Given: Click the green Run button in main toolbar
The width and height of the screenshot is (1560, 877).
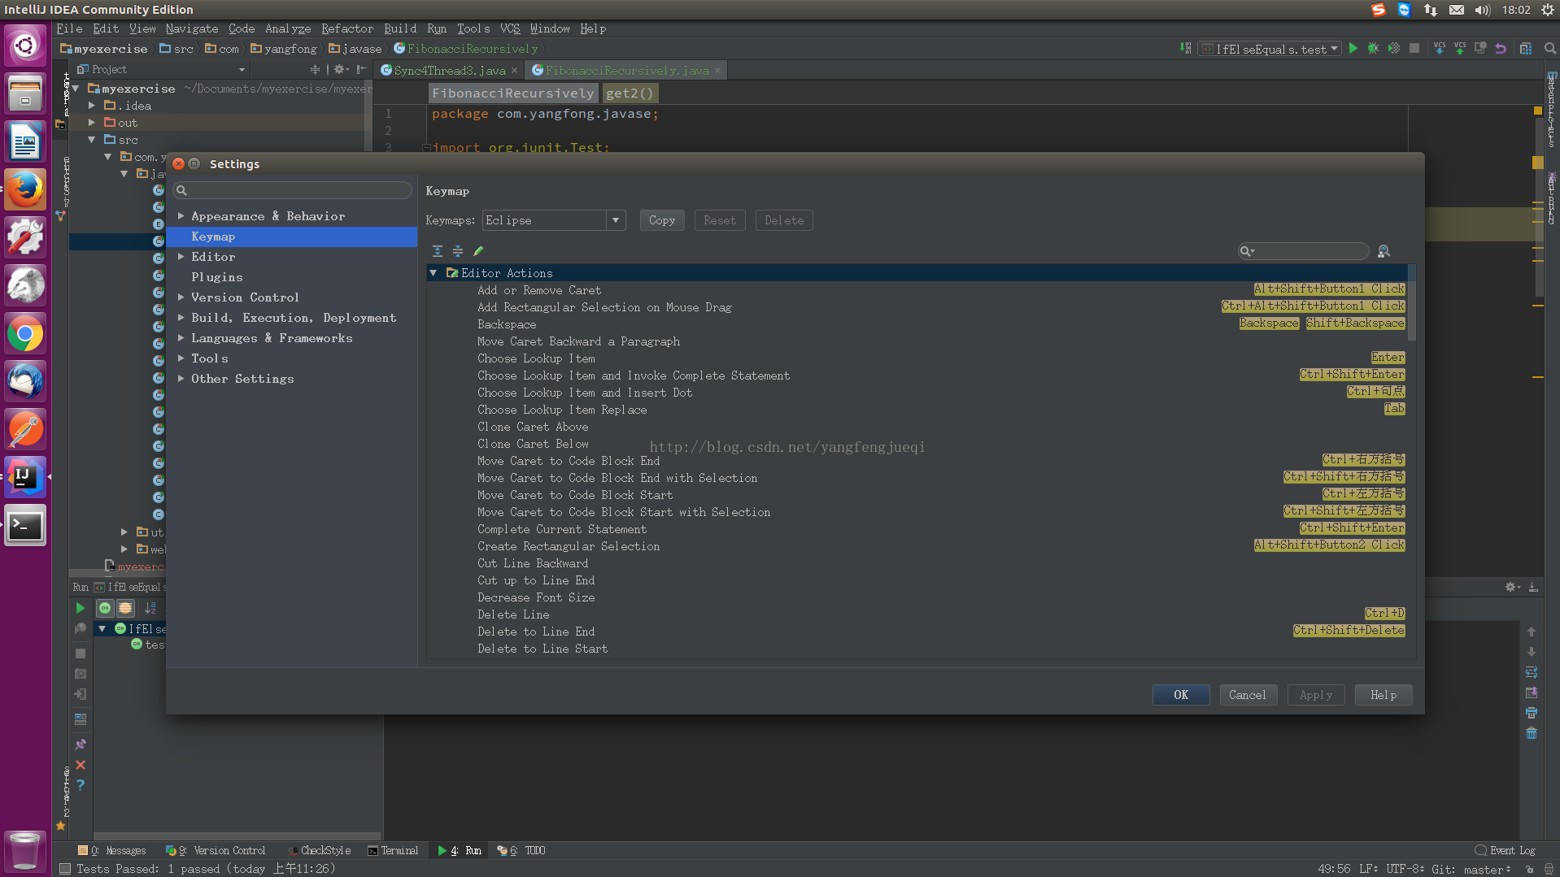Looking at the screenshot, I should [x=1353, y=49].
